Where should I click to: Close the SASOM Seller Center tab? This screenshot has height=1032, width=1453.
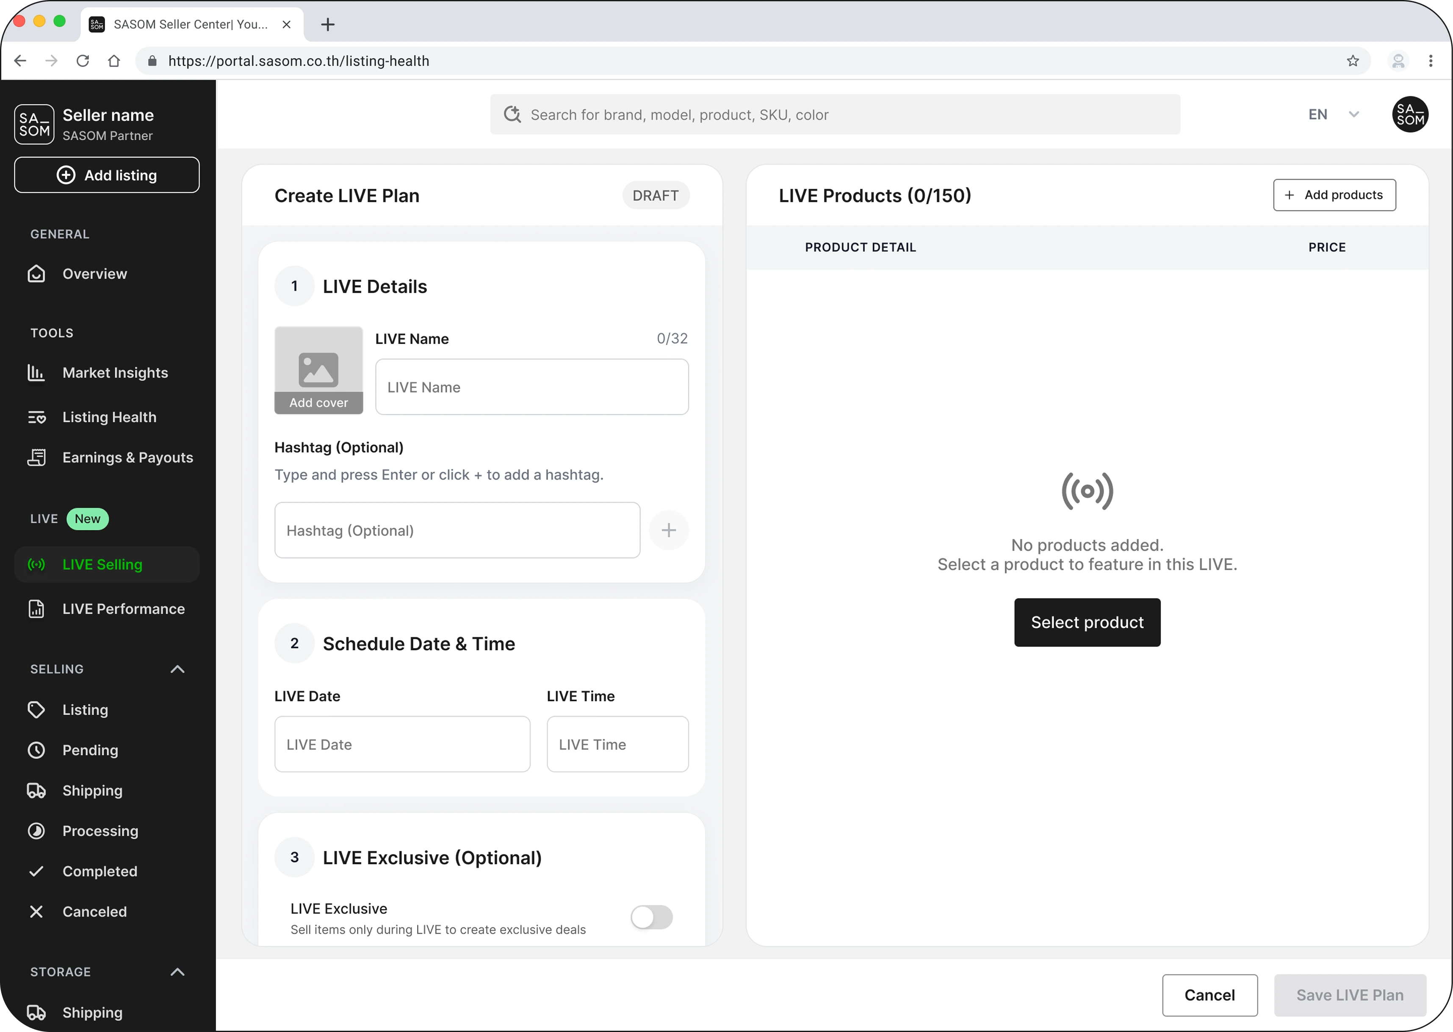(286, 24)
